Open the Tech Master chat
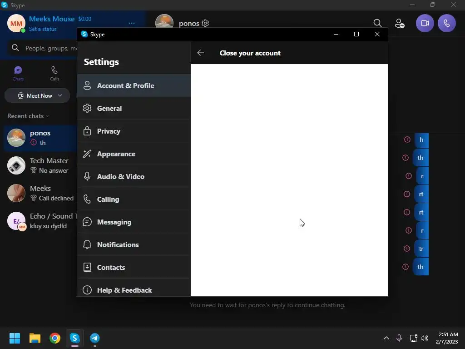 point(40,165)
